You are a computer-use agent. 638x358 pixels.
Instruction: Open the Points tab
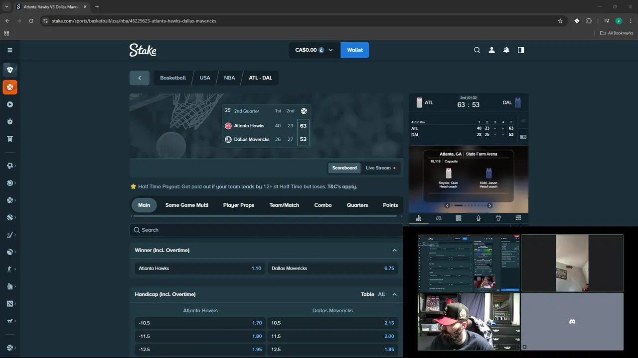(x=390, y=205)
